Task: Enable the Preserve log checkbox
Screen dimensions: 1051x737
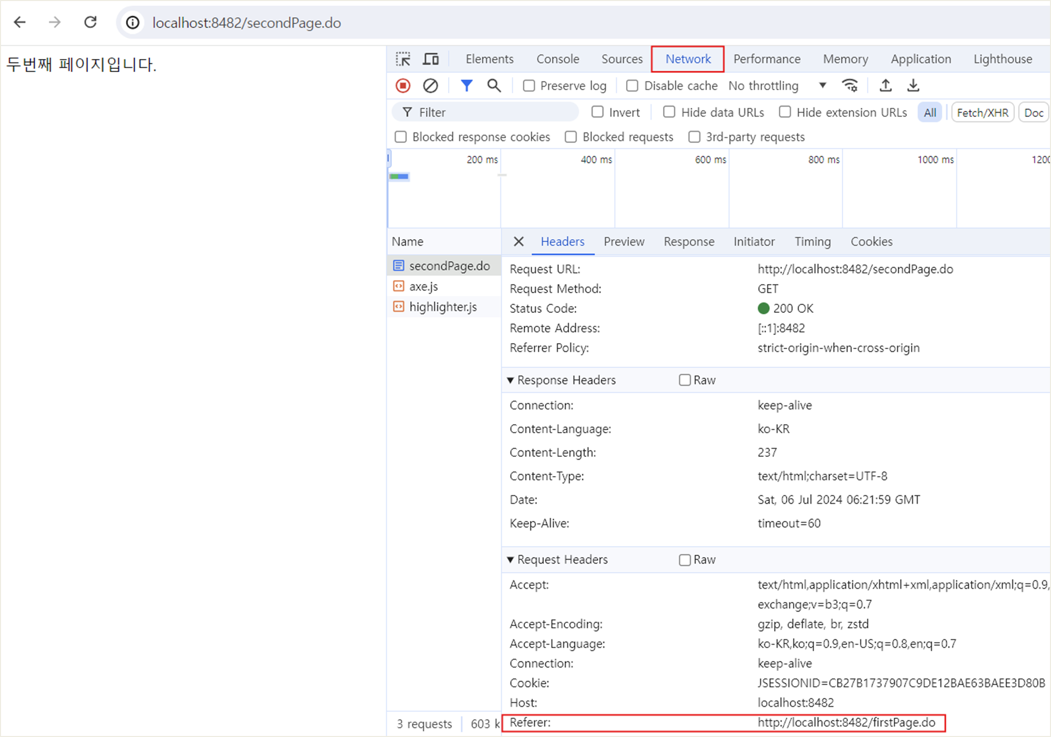Action: [529, 86]
